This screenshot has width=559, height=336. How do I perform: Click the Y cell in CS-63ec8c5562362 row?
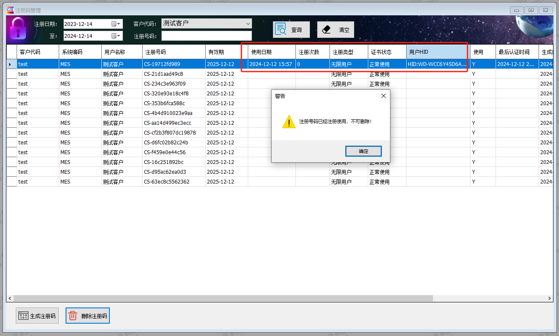click(483, 182)
